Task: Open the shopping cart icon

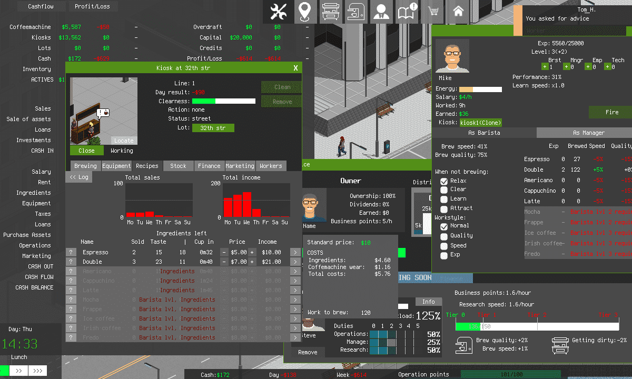Action: click(433, 12)
